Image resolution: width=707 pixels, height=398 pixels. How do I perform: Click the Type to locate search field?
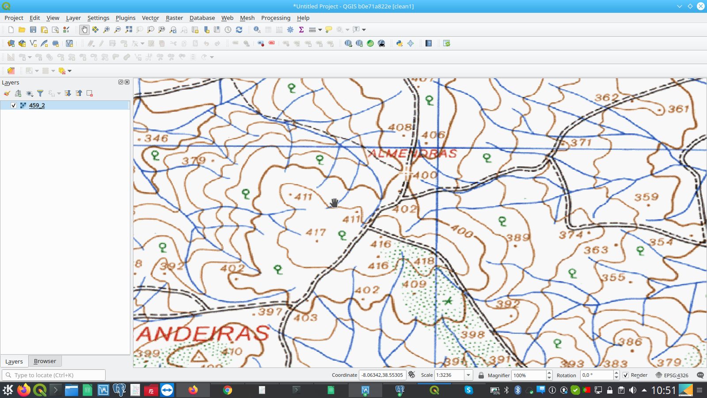53,375
